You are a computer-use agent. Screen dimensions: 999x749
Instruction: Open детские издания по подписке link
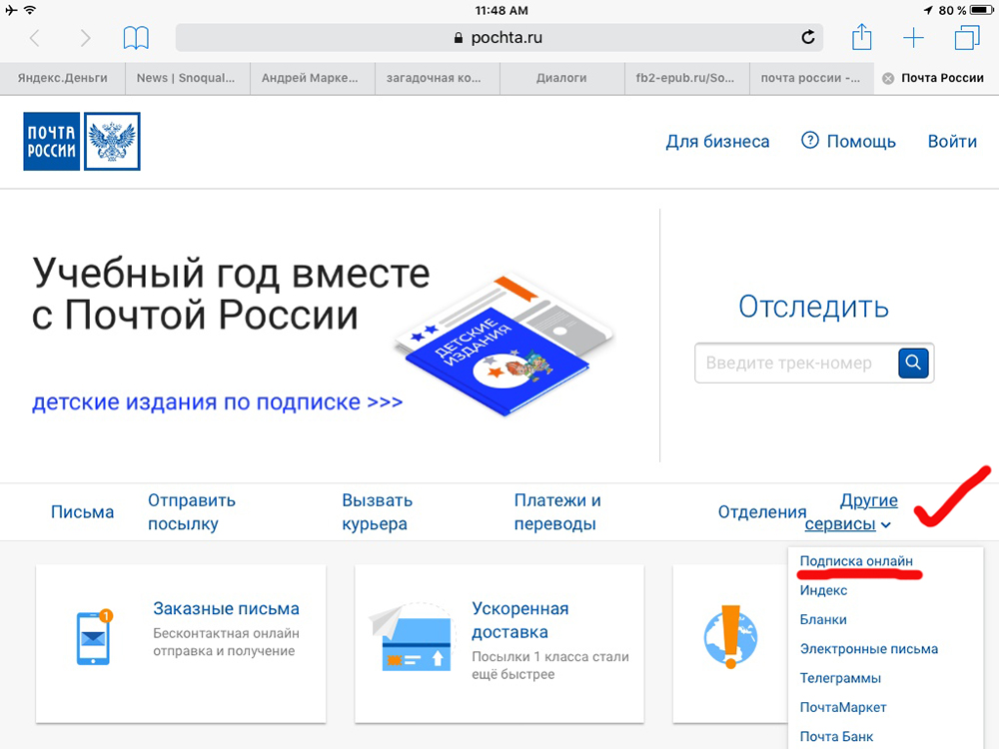[217, 401]
